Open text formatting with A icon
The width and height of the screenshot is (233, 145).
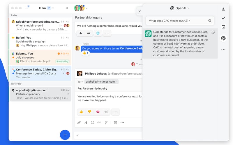coord(86,122)
